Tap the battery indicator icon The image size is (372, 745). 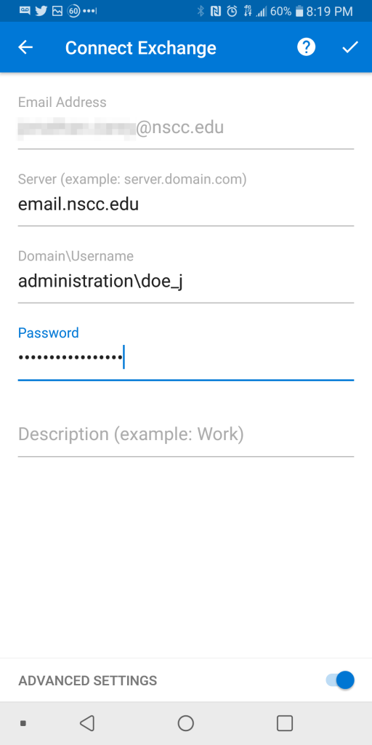299,11
